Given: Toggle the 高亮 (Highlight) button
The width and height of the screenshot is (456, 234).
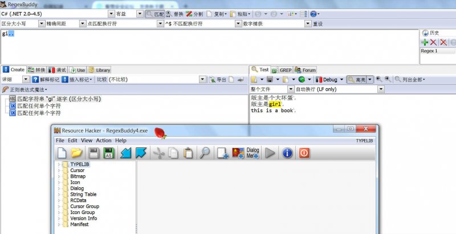Looking at the screenshot, I should [357, 80].
